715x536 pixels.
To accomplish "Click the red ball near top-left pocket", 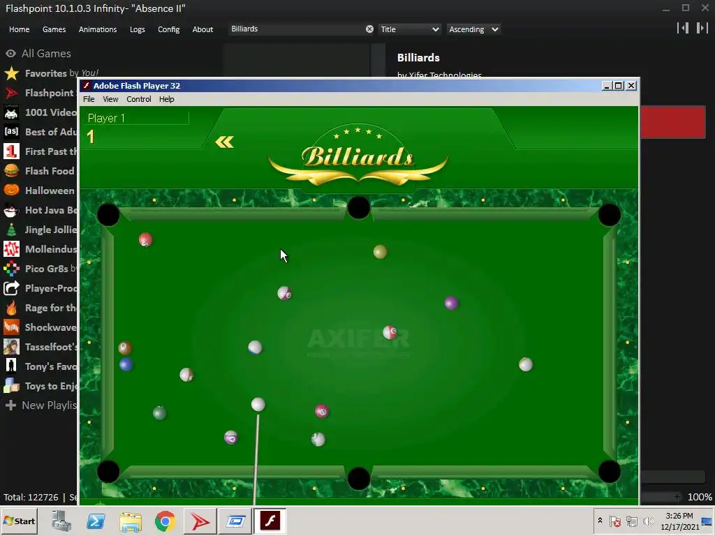I will (x=145, y=240).
